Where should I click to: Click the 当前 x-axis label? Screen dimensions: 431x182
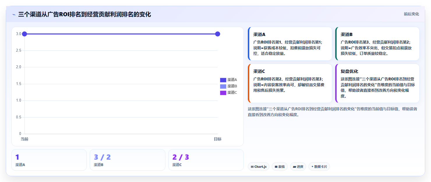[24, 139]
